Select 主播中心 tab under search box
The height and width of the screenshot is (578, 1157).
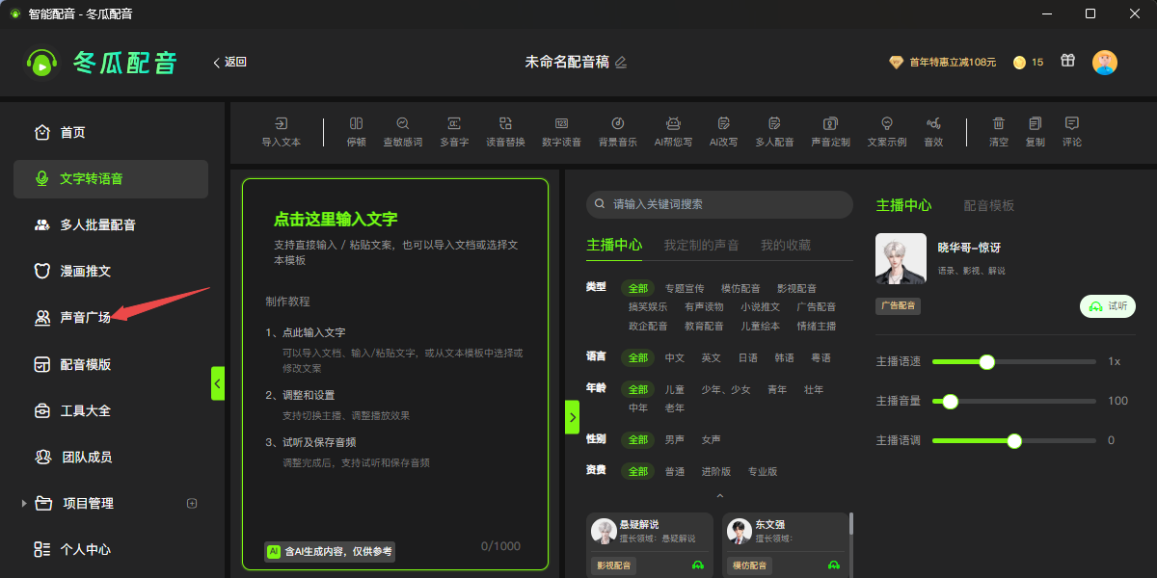coord(614,245)
